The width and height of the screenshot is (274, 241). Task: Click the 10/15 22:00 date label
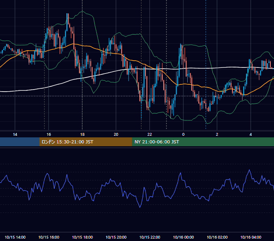tap(149, 237)
